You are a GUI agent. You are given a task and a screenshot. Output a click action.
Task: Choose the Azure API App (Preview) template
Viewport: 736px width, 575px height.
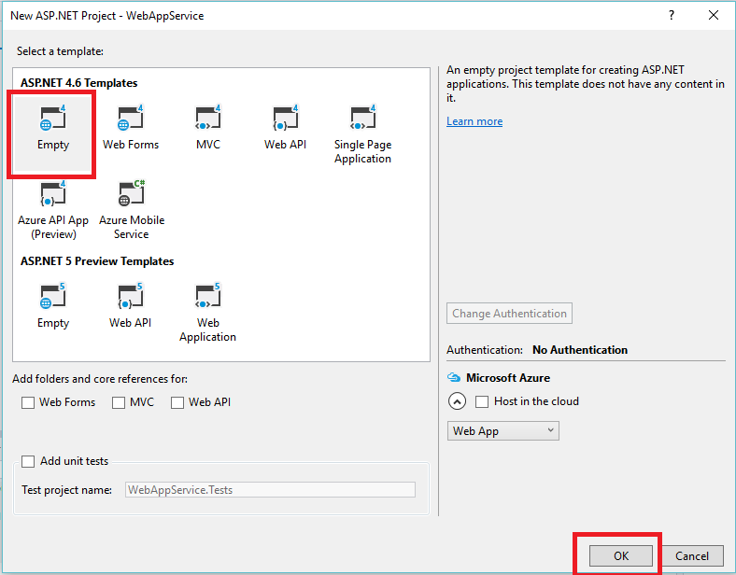click(x=52, y=195)
